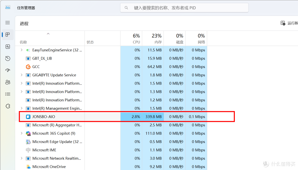Click the 64.2 MB memory value of GCC
298x170 pixels.
click(x=155, y=67)
